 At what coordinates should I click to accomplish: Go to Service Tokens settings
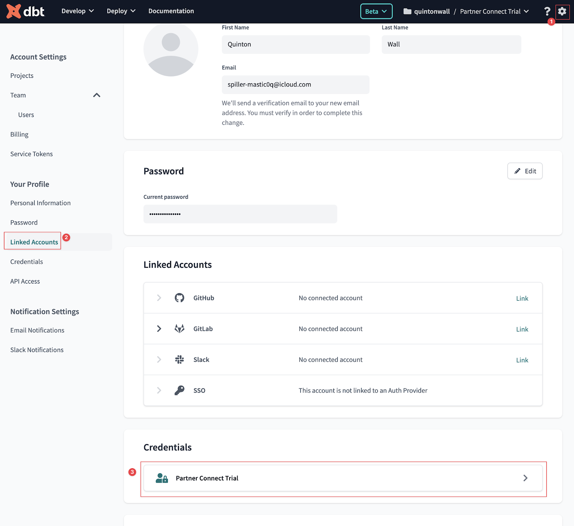click(x=32, y=154)
